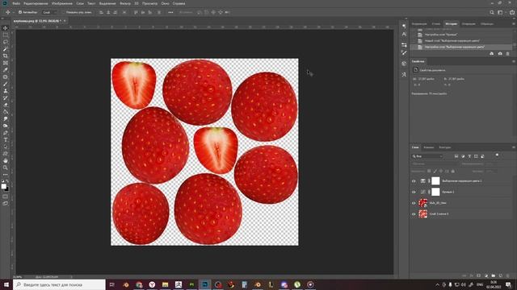Toggle layer filtering on/off switch
This screenshot has height=290, width=517.
pyautogui.click(x=498, y=155)
